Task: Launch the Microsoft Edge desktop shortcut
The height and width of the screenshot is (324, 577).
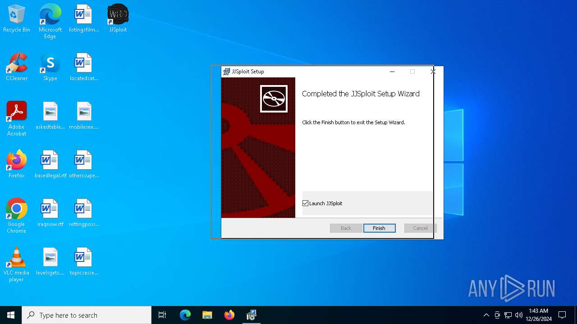Action: 50,22
